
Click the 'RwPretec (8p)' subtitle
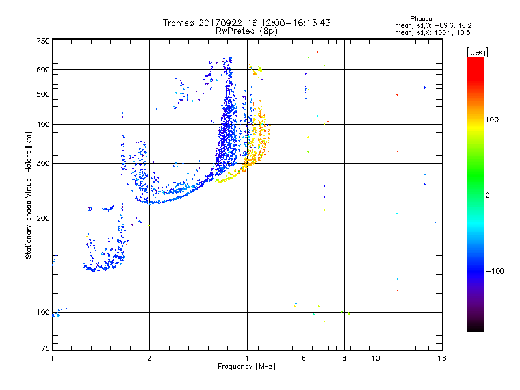[x=246, y=31]
